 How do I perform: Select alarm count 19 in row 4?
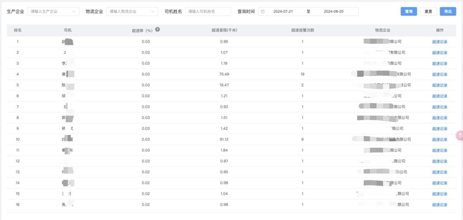point(302,74)
